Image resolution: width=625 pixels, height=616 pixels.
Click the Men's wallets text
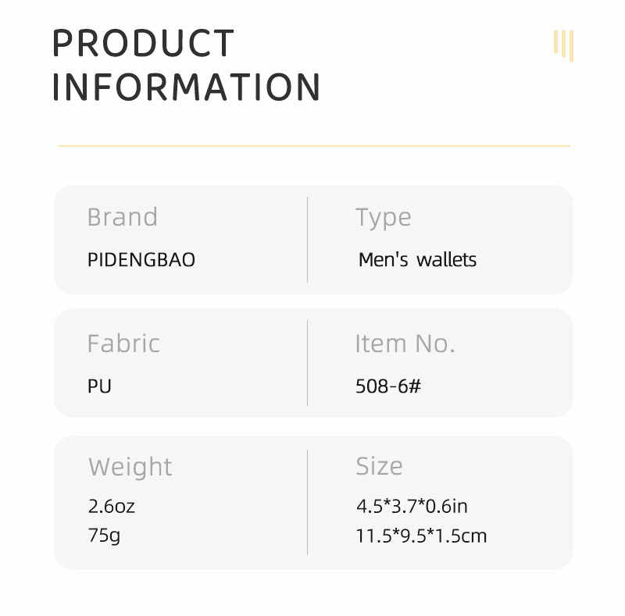pyautogui.click(x=417, y=260)
